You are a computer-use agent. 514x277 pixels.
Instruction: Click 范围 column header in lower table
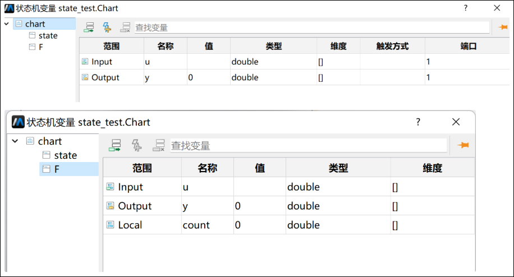pos(143,168)
